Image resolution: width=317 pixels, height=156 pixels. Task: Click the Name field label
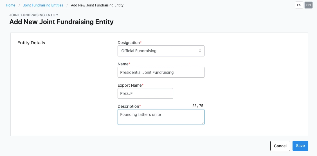pos(123,64)
